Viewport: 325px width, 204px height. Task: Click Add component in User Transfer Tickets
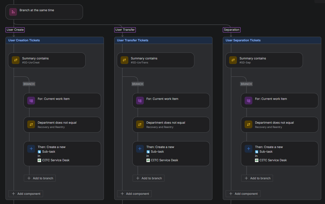pyautogui.click(x=134, y=194)
